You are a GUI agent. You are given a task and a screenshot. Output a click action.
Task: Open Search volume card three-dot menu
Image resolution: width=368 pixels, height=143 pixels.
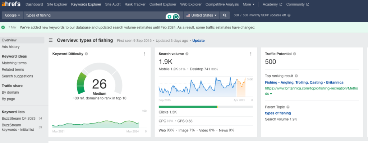[250, 54]
